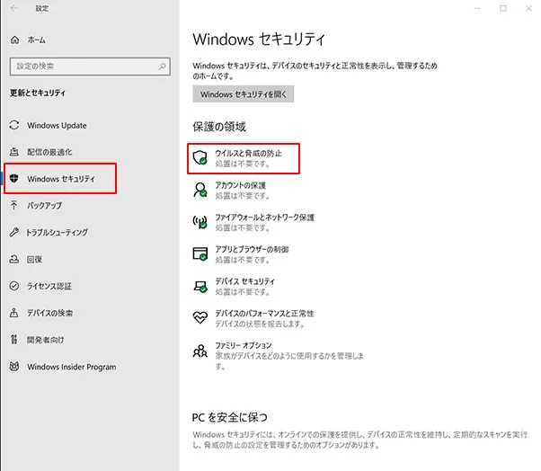The image size is (541, 471).
Task: Select トラブルシューティング in sidebar
Action: [x=57, y=232]
